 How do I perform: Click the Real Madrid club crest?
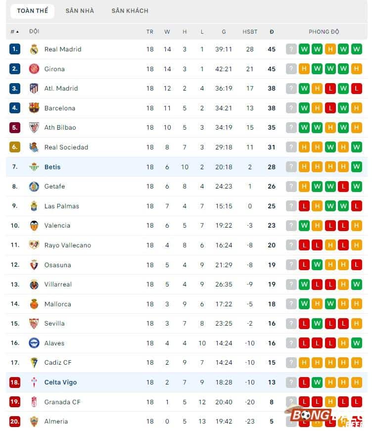[34, 49]
